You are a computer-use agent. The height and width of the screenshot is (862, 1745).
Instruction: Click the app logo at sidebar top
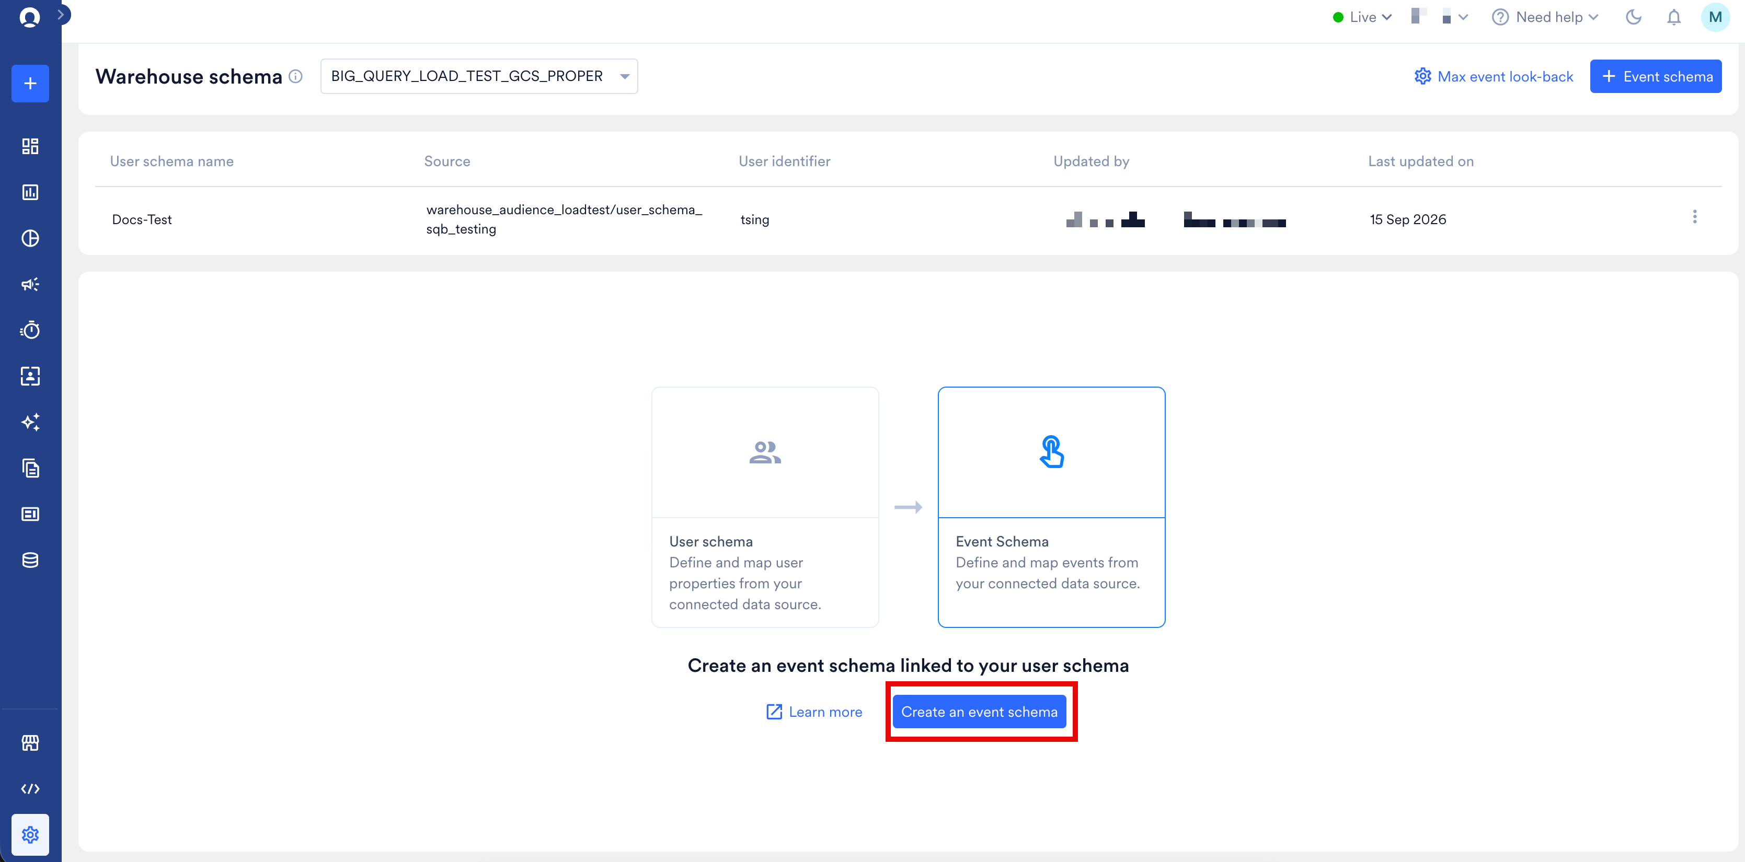[x=30, y=17]
